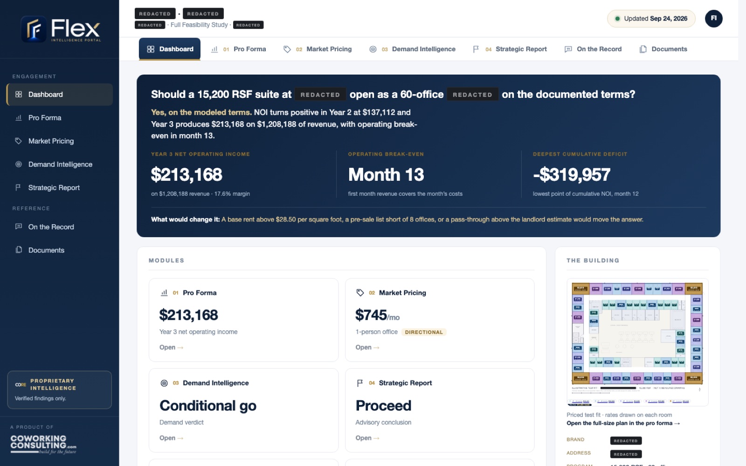Select Documents in the sidebar
Image resolution: width=746 pixels, height=466 pixels.
pyautogui.click(x=60, y=250)
